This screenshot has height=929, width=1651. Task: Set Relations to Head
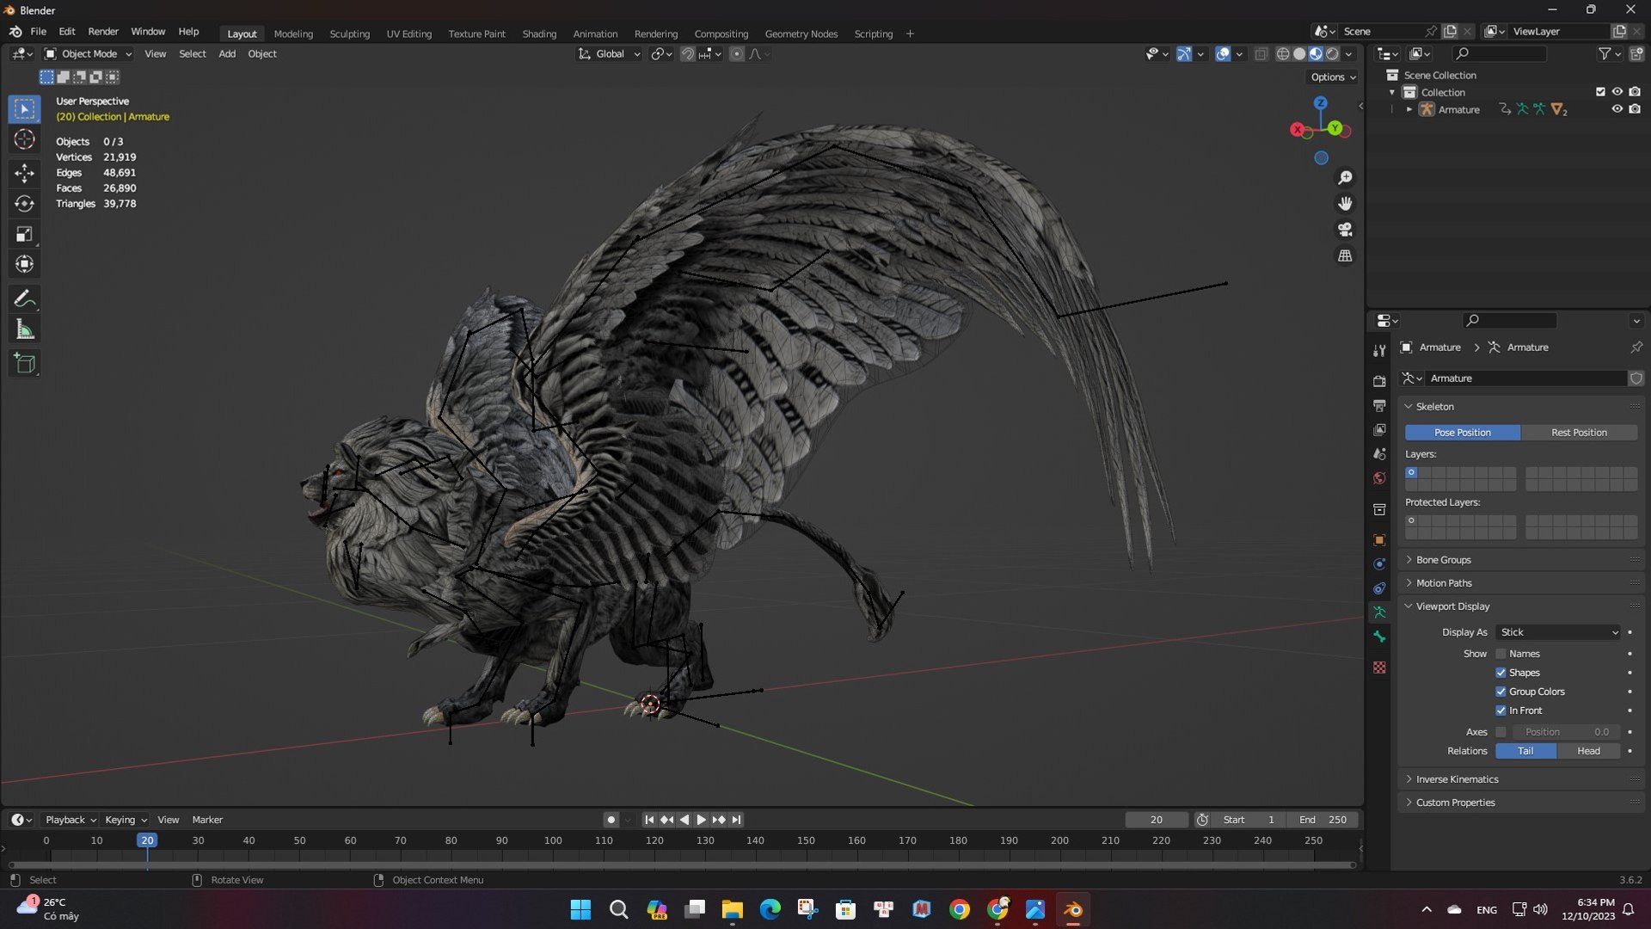coord(1588,751)
